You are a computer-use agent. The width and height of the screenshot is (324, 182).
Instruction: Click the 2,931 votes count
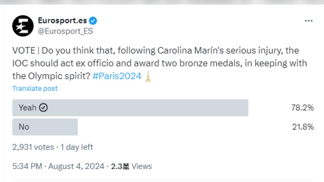(33, 147)
